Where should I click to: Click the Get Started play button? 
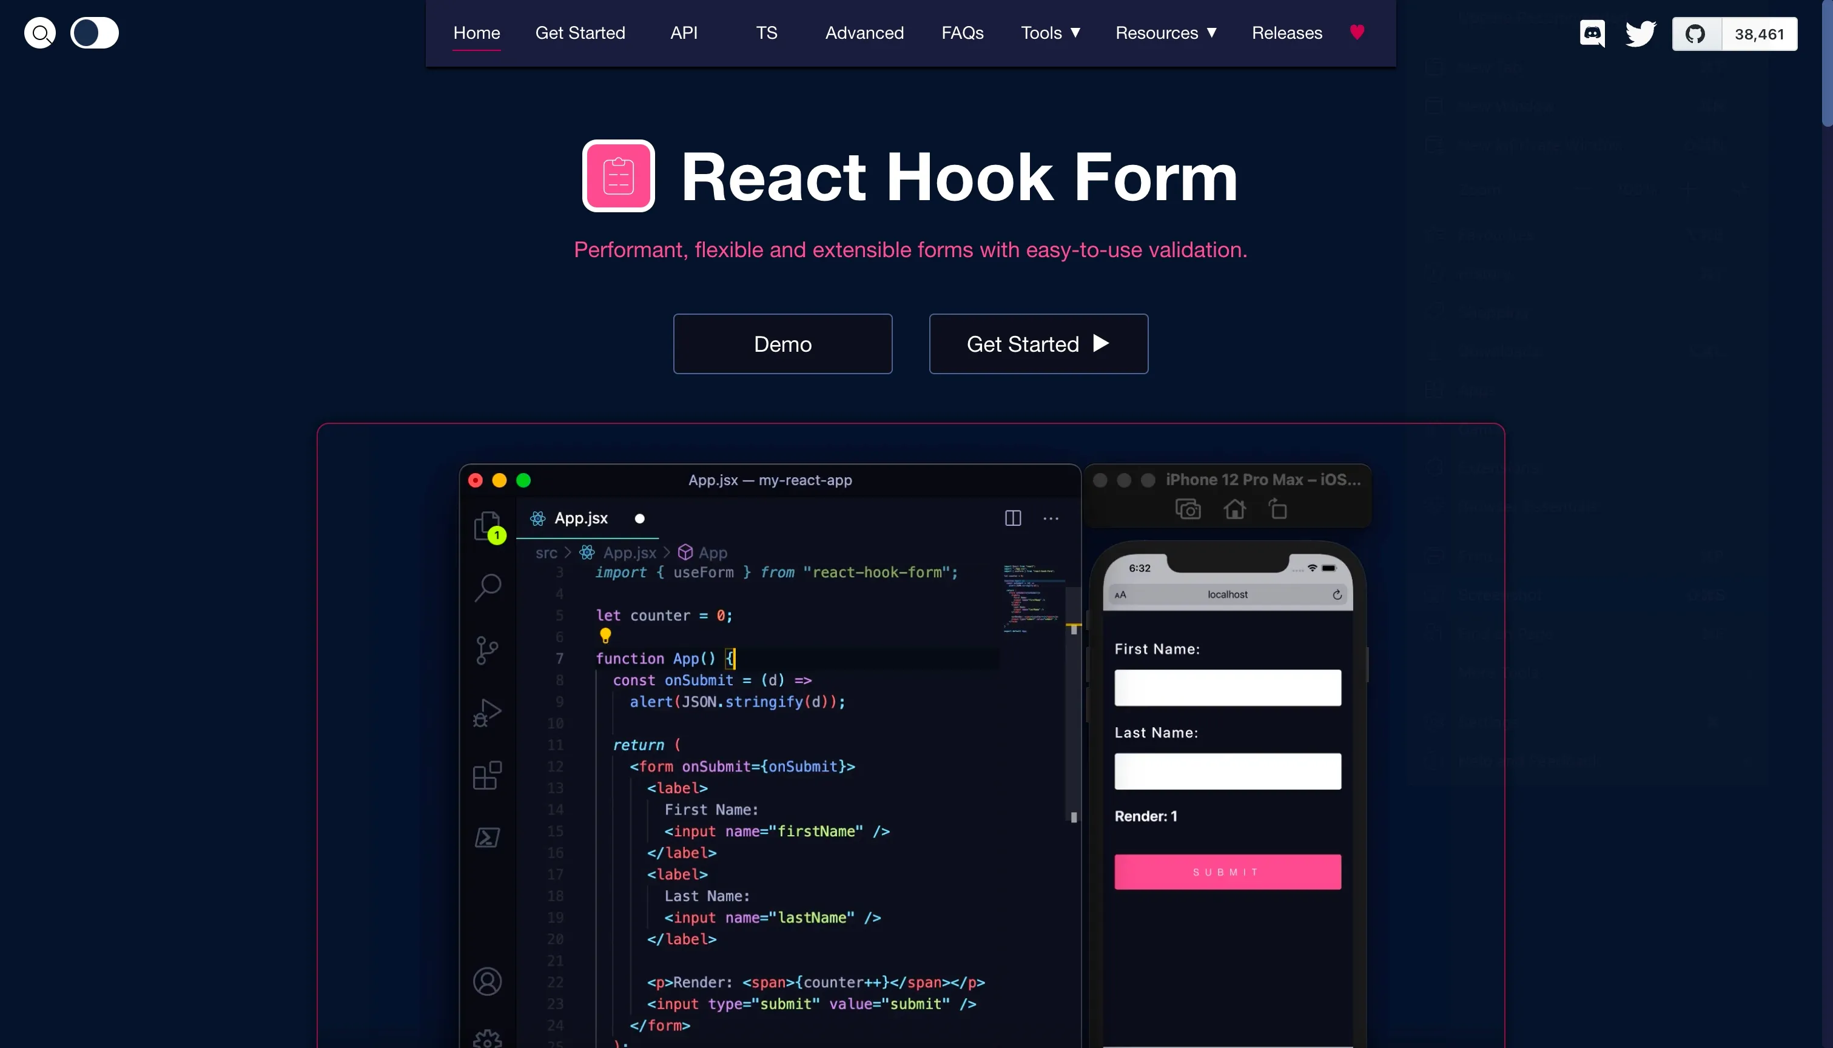[x=1038, y=344]
